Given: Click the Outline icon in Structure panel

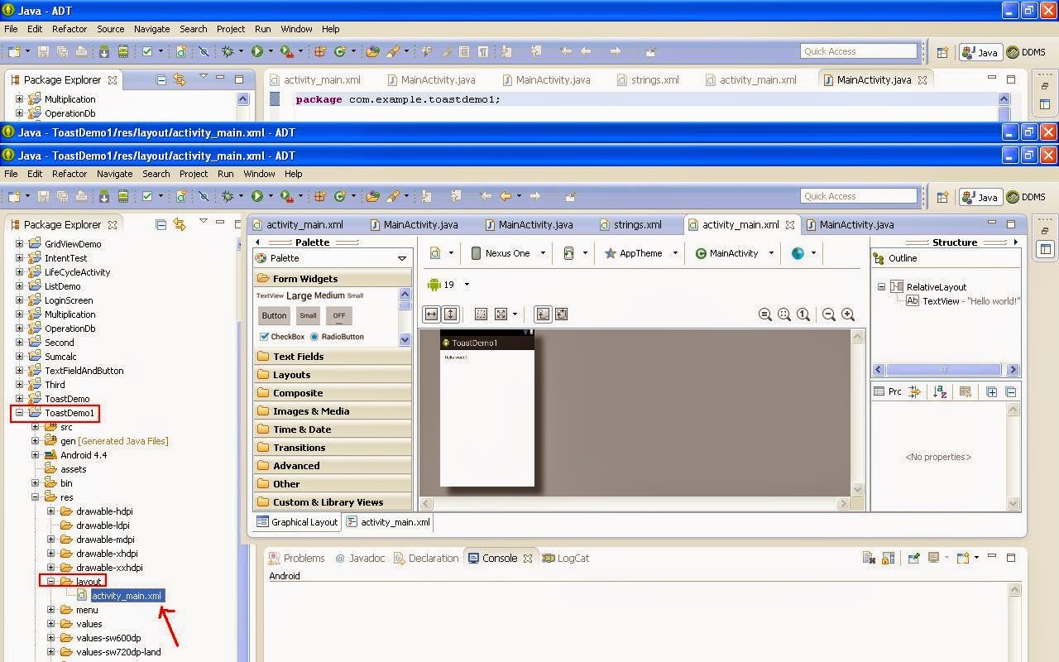Looking at the screenshot, I should pos(879,258).
